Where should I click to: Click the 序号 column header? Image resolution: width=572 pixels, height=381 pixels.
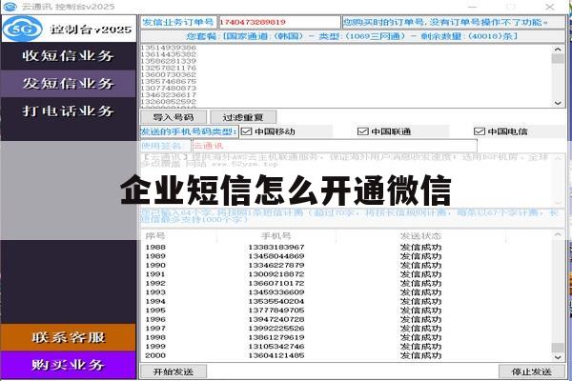click(155, 236)
